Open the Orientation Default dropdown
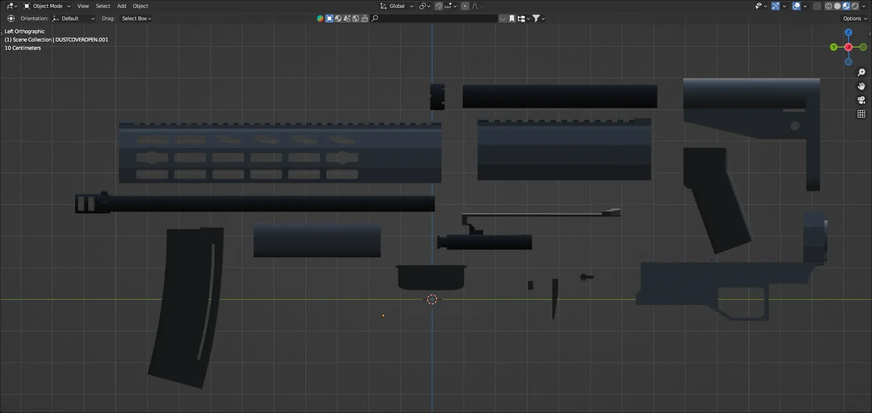Viewport: 872px width, 413px height. 74,18
